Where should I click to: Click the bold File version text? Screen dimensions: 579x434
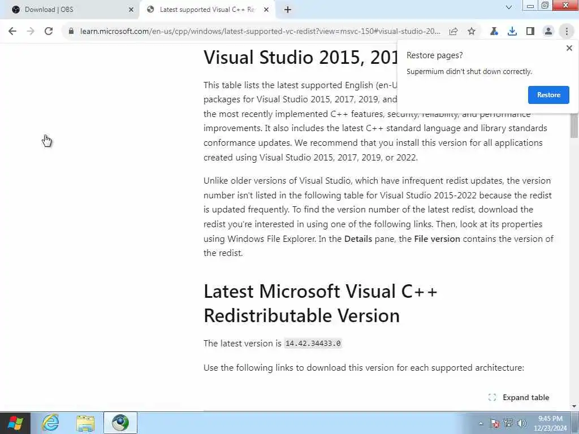pyautogui.click(x=437, y=239)
